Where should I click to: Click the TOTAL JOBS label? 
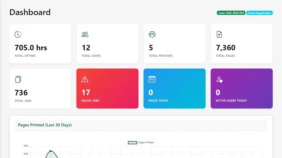(23, 101)
